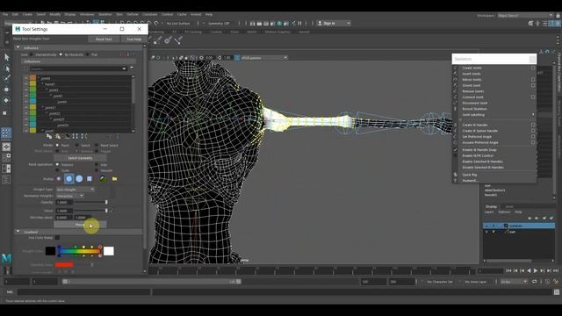Click the red Selected Color swatch
The image size is (562, 316).
pos(64,265)
